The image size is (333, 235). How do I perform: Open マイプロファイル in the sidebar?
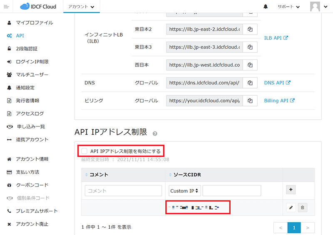[x=34, y=22]
